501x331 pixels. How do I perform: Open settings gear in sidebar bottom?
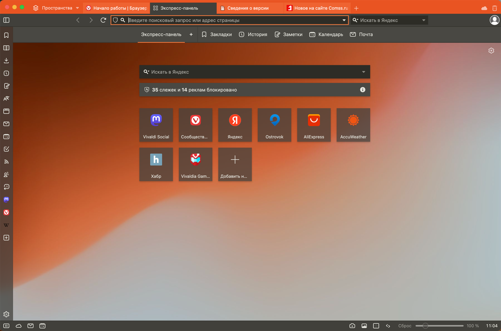[x=6, y=314]
